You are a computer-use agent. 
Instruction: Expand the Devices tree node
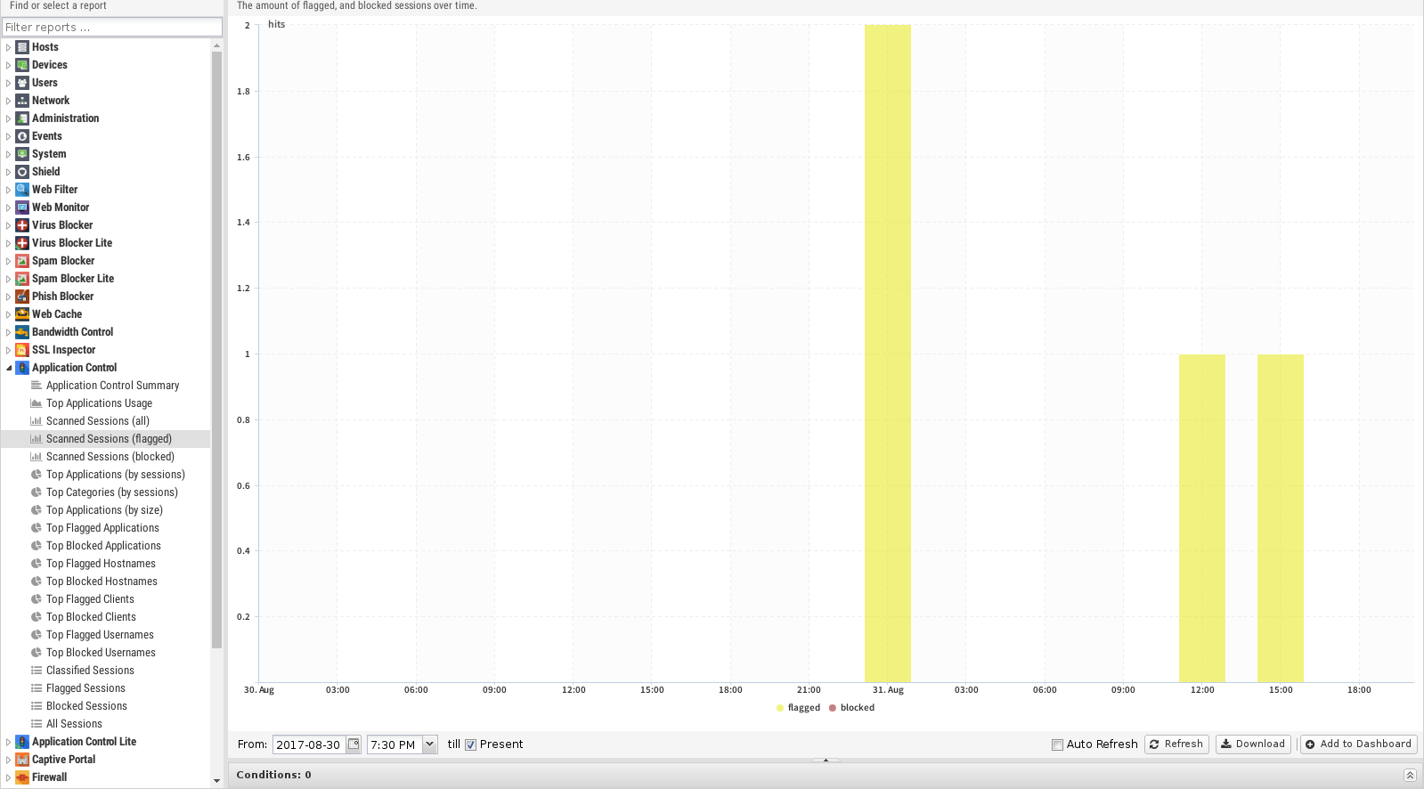9,65
